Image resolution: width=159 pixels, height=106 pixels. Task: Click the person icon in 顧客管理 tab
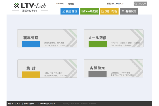64,11
